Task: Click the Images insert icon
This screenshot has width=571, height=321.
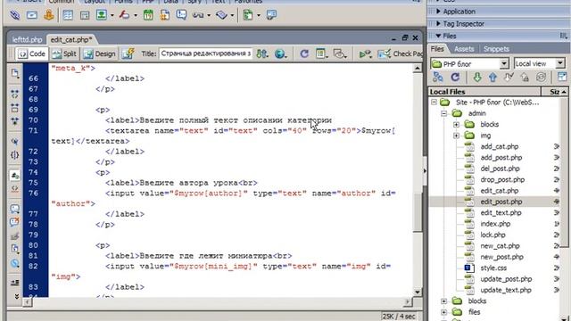Action: 102,15
